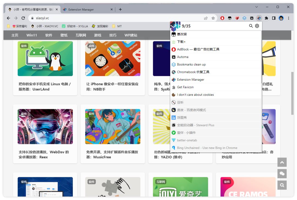Open the 深夜福利 bookmark folder
The width and height of the screenshot is (297, 200).
tap(17, 26)
